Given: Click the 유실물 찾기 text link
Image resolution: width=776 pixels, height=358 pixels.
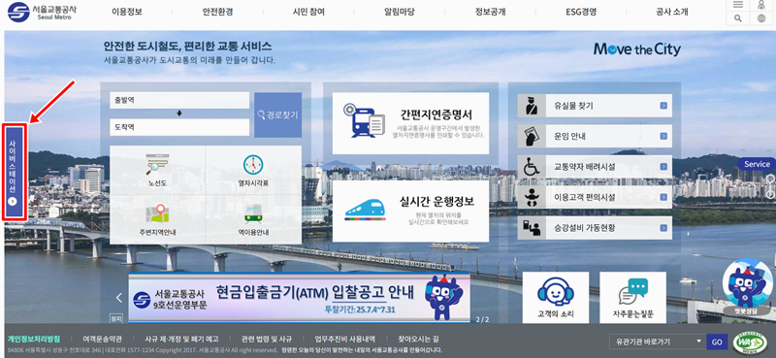Looking at the screenshot, I should pos(573,106).
